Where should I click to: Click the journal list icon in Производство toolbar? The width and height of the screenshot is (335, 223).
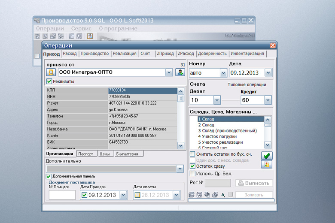(x=71, y=36)
